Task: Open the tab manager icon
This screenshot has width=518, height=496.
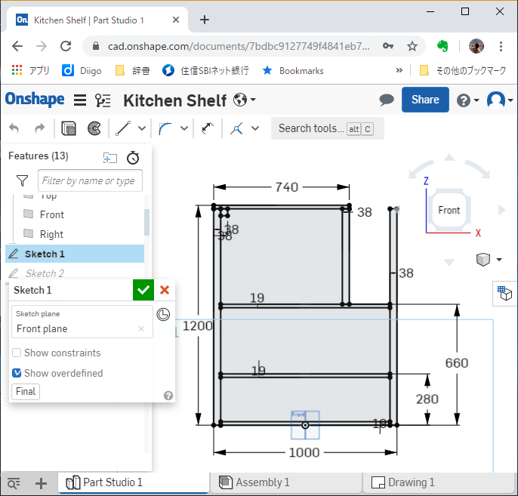Action: 14,483
